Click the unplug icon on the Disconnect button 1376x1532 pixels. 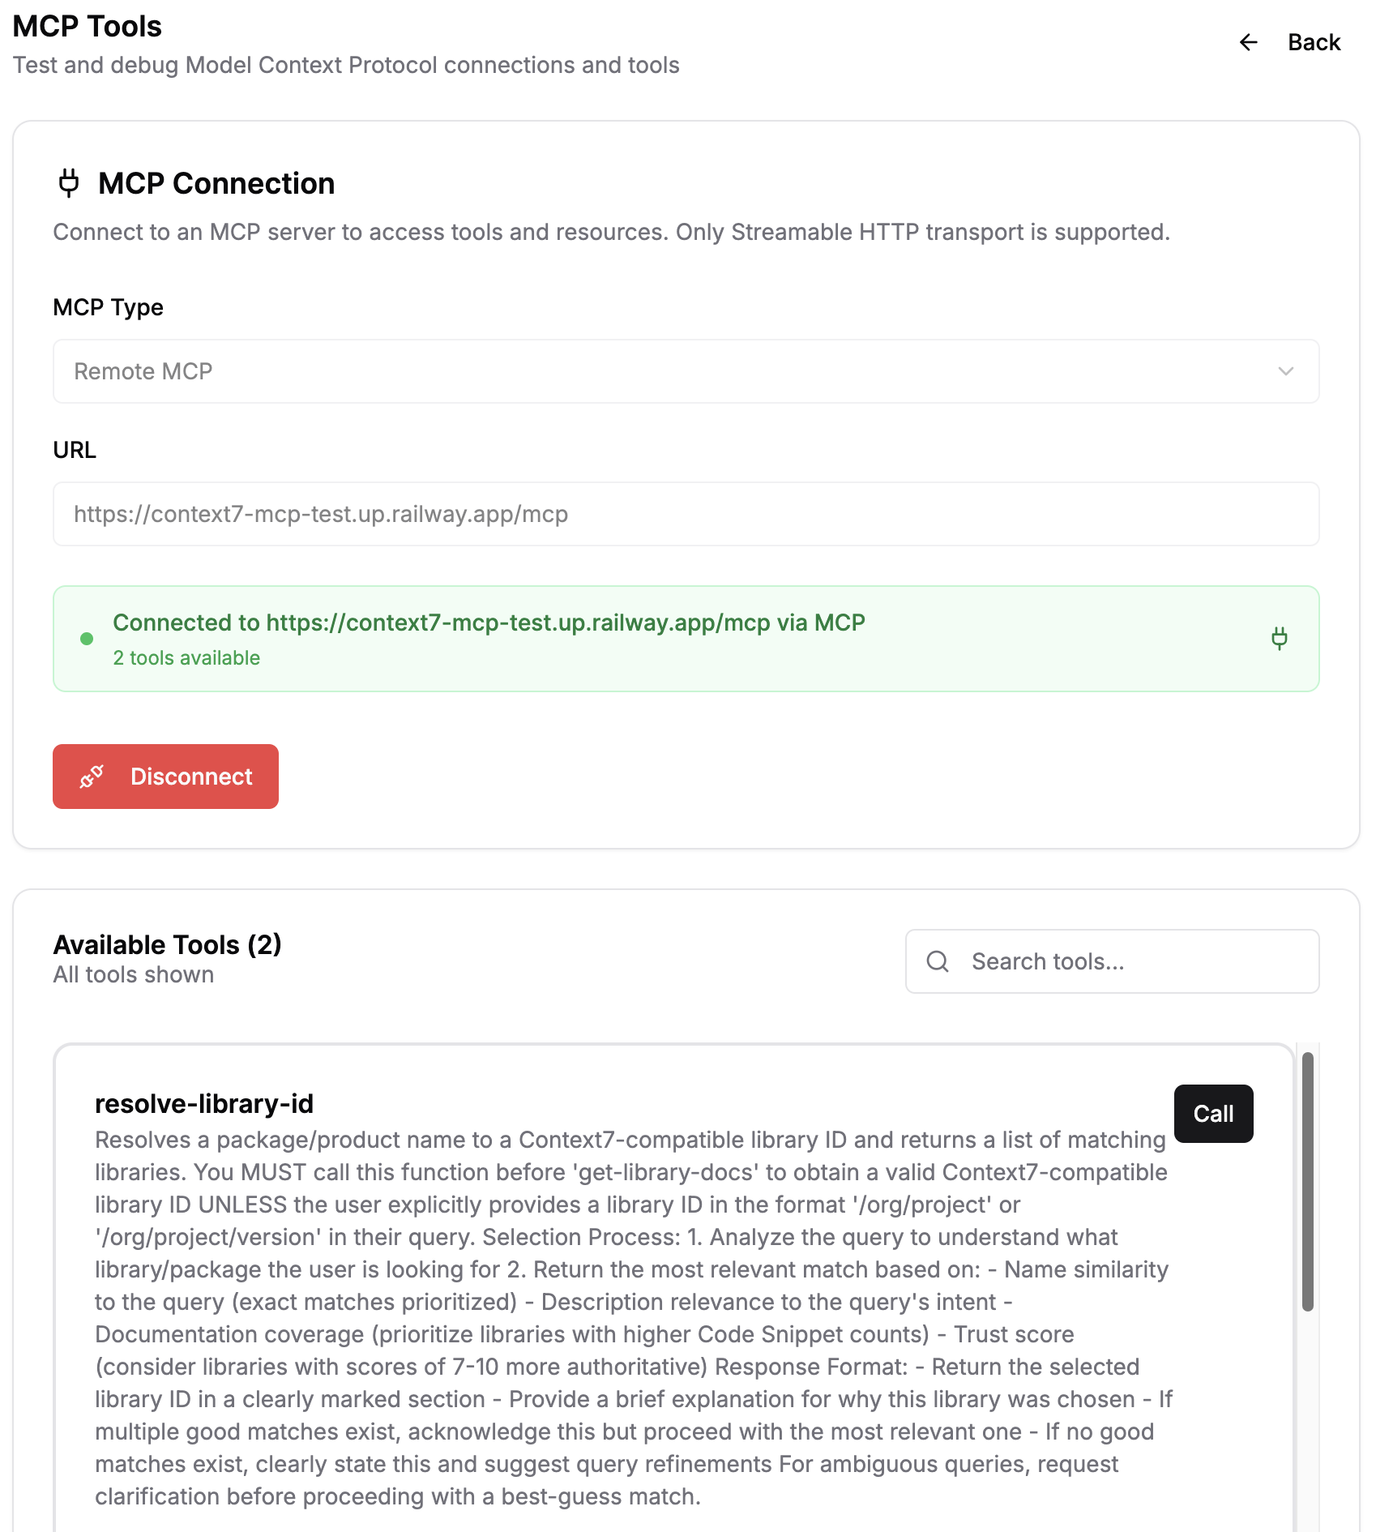pos(92,776)
